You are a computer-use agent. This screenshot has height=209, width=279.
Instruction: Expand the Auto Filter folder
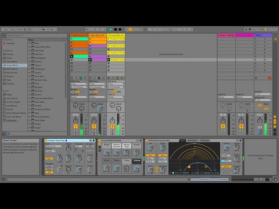(x=29, y=51)
